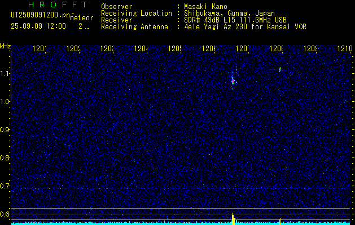Click the 1209 time axis label
This screenshot has width=355, height=225.
[x=310, y=48]
